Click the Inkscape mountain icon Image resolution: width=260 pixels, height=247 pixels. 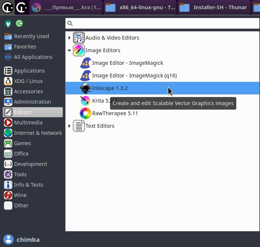(x=86, y=88)
